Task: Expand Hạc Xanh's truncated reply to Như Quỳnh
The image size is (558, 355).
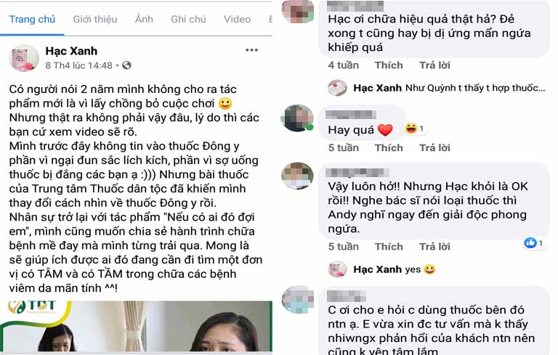Action: [475, 88]
